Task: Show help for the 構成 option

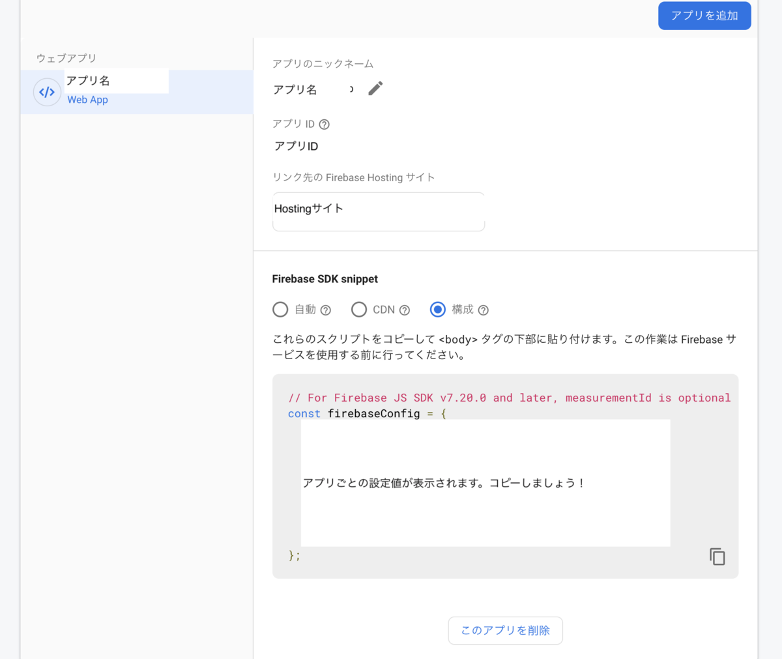Action: (484, 310)
